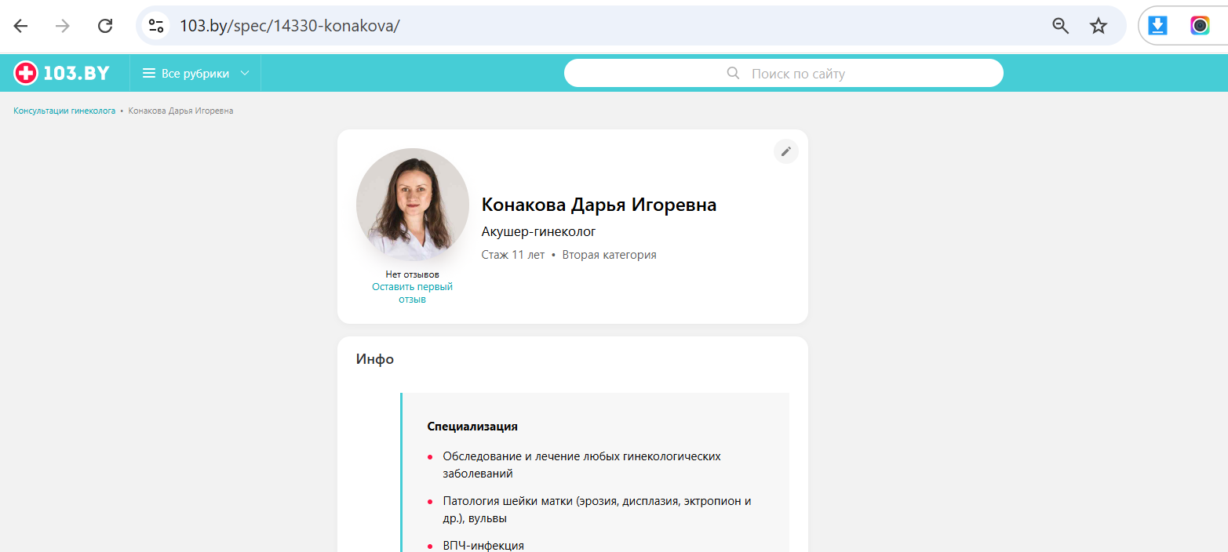Click the Стаж 11 лет text

tap(513, 255)
